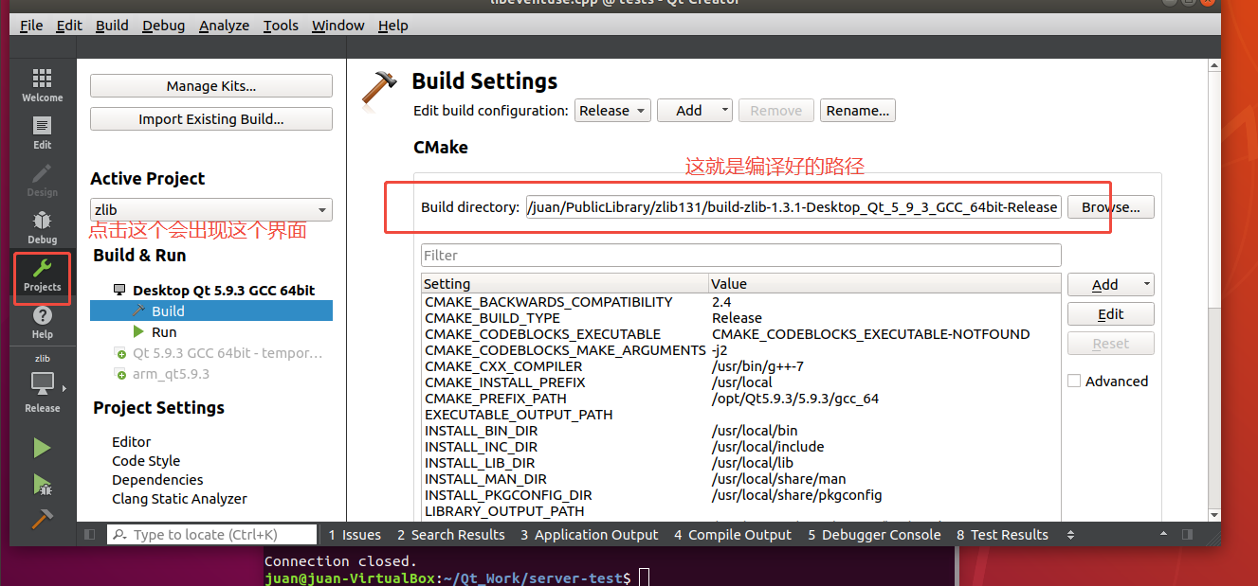Open the Search Results pane
The width and height of the screenshot is (1258, 586).
pyautogui.click(x=450, y=535)
